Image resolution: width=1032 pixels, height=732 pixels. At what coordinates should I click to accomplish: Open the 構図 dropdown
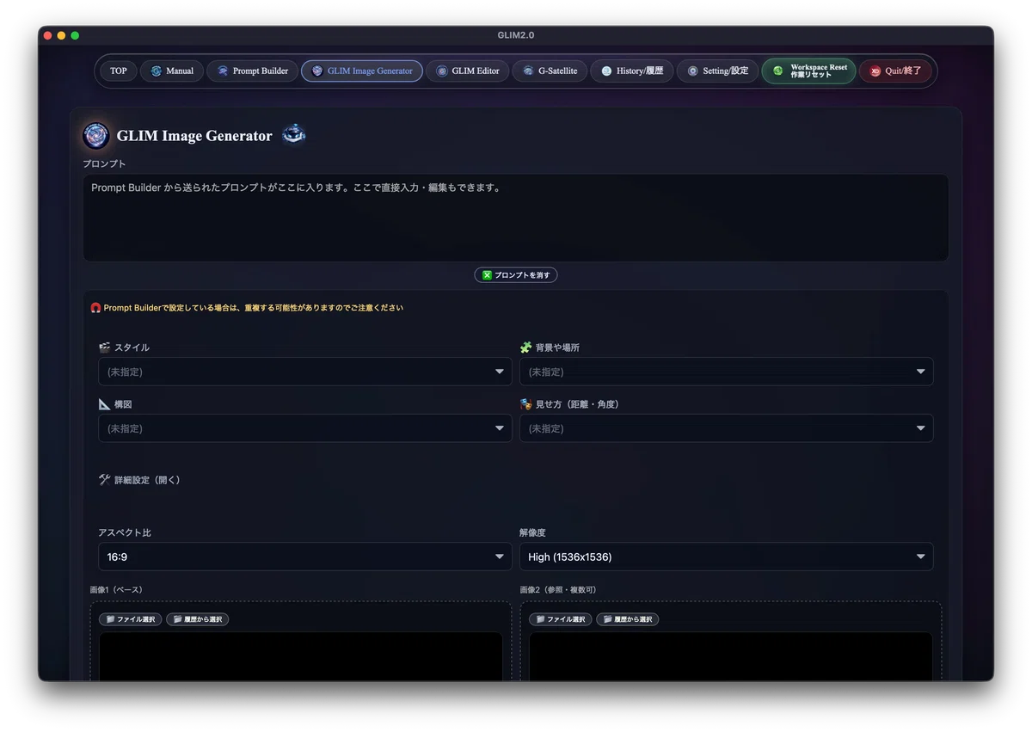(304, 428)
